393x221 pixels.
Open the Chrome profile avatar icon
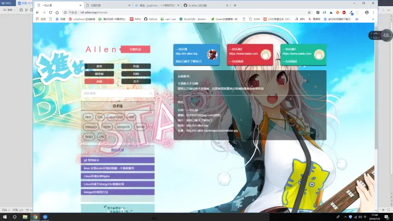coord(367,12)
